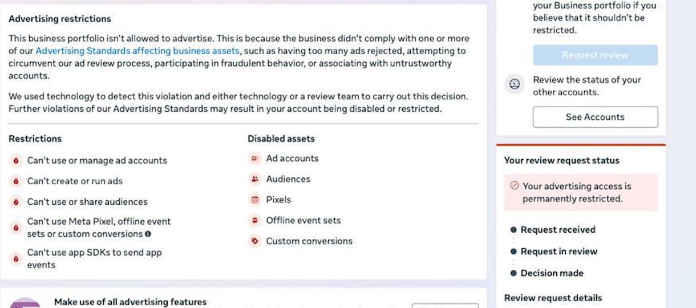Click Make use of all advertising features heading
This screenshot has width=696, height=308.
point(130,302)
